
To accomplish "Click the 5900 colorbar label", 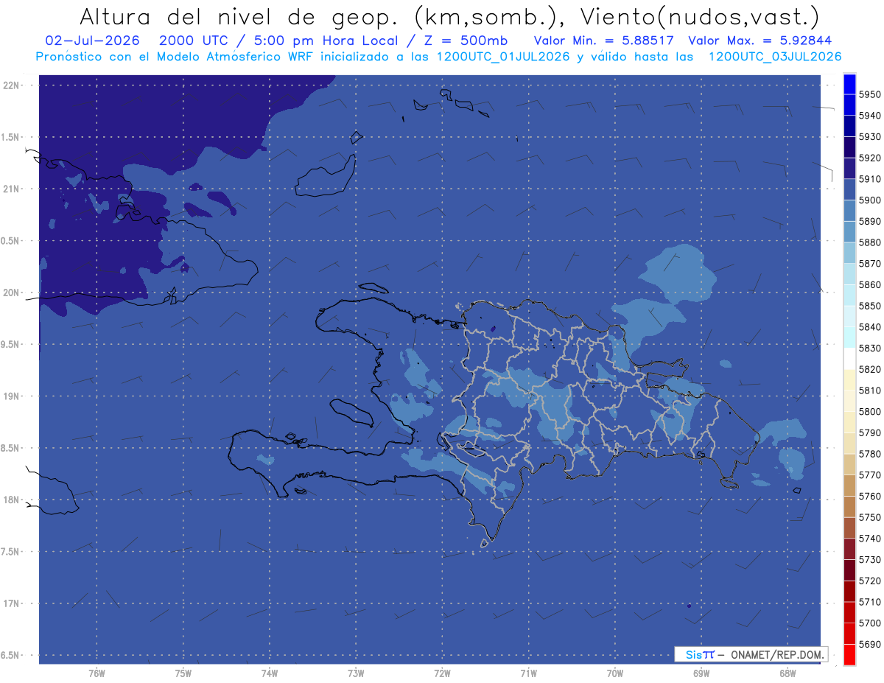I will click(869, 200).
